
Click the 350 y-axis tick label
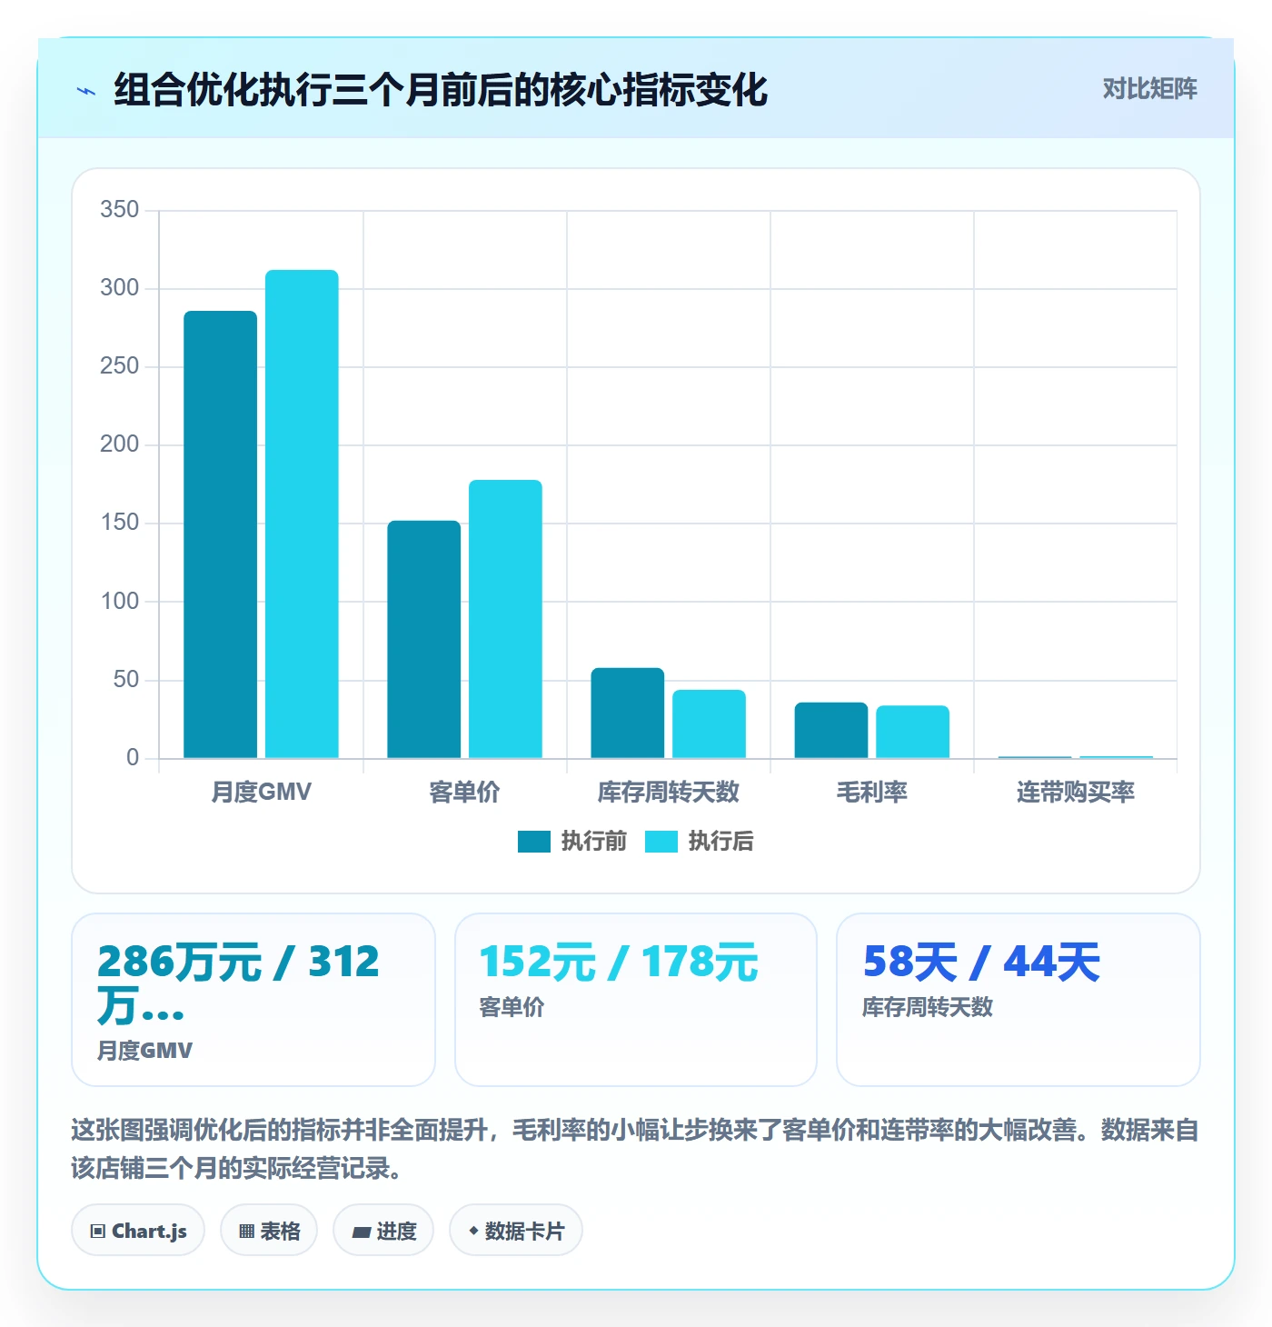point(120,210)
